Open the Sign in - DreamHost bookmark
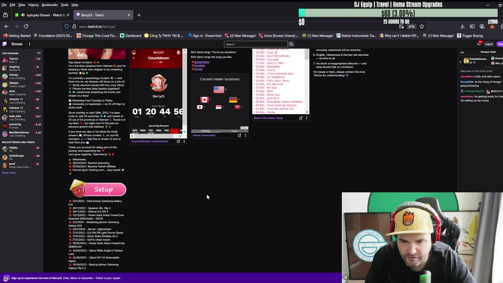This screenshot has width=503, height=283. (x=204, y=35)
